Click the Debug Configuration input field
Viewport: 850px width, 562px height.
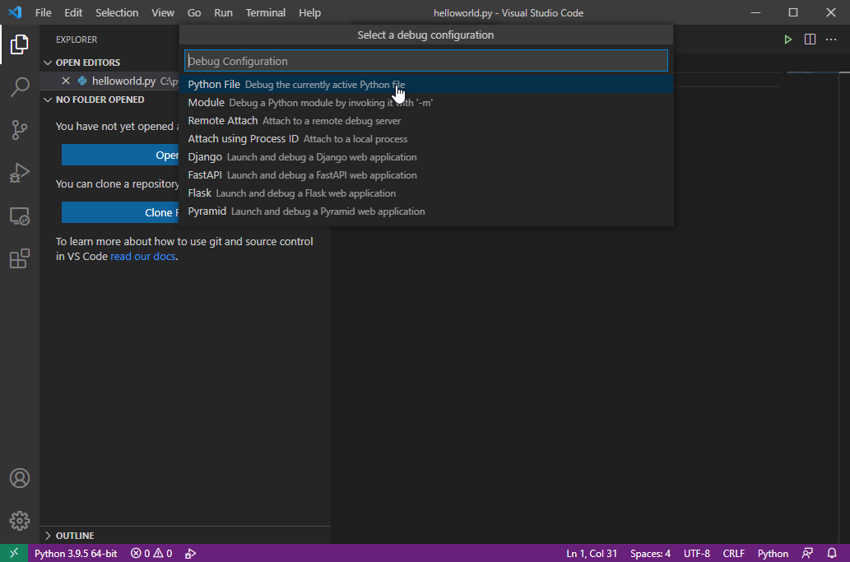[x=426, y=61]
